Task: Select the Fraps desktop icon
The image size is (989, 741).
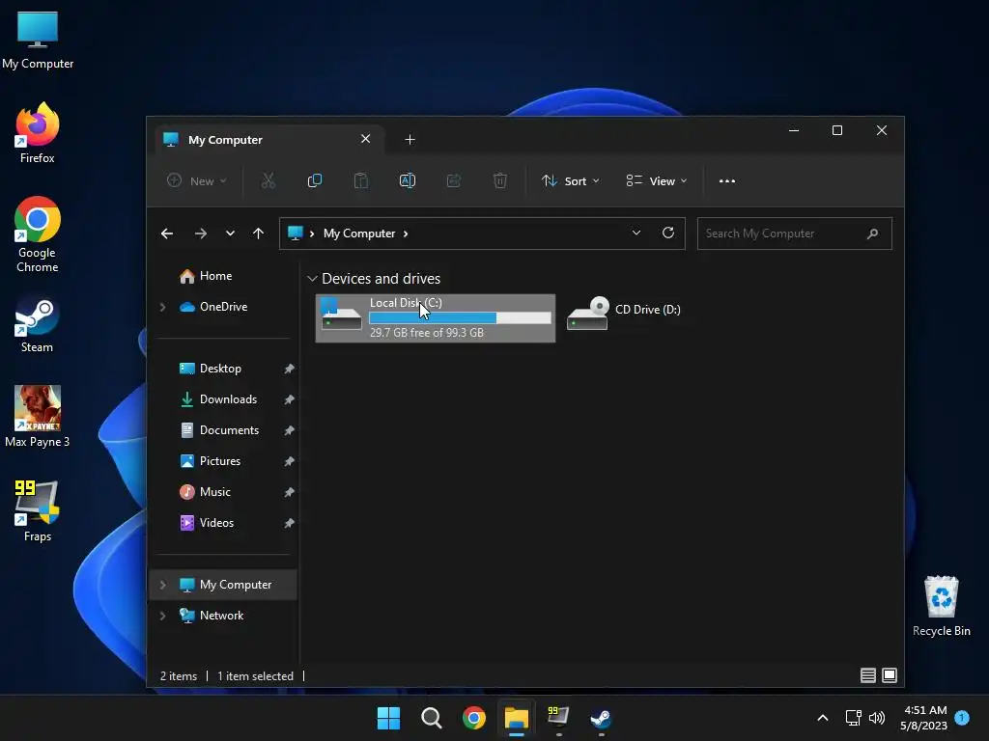Action: click(38, 511)
